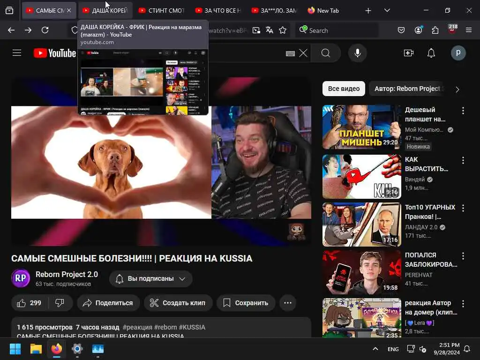Open YouTube notifications bell
The height and width of the screenshot is (360, 480).
pyautogui.click(x=431, y=53)
